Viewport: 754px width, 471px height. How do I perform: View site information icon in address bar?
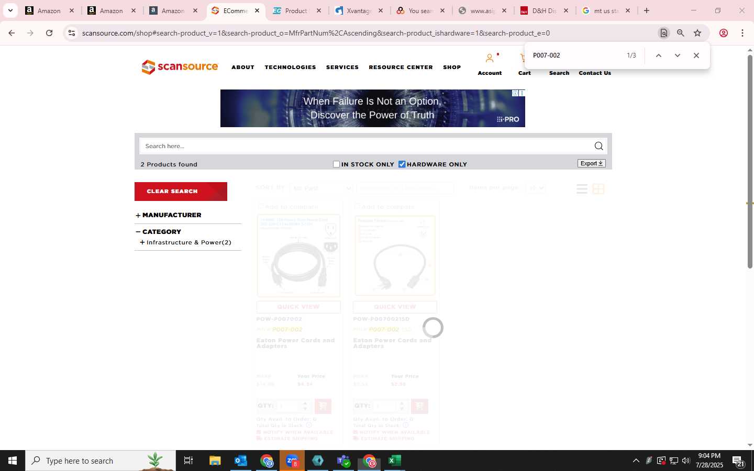coord(72,33)
